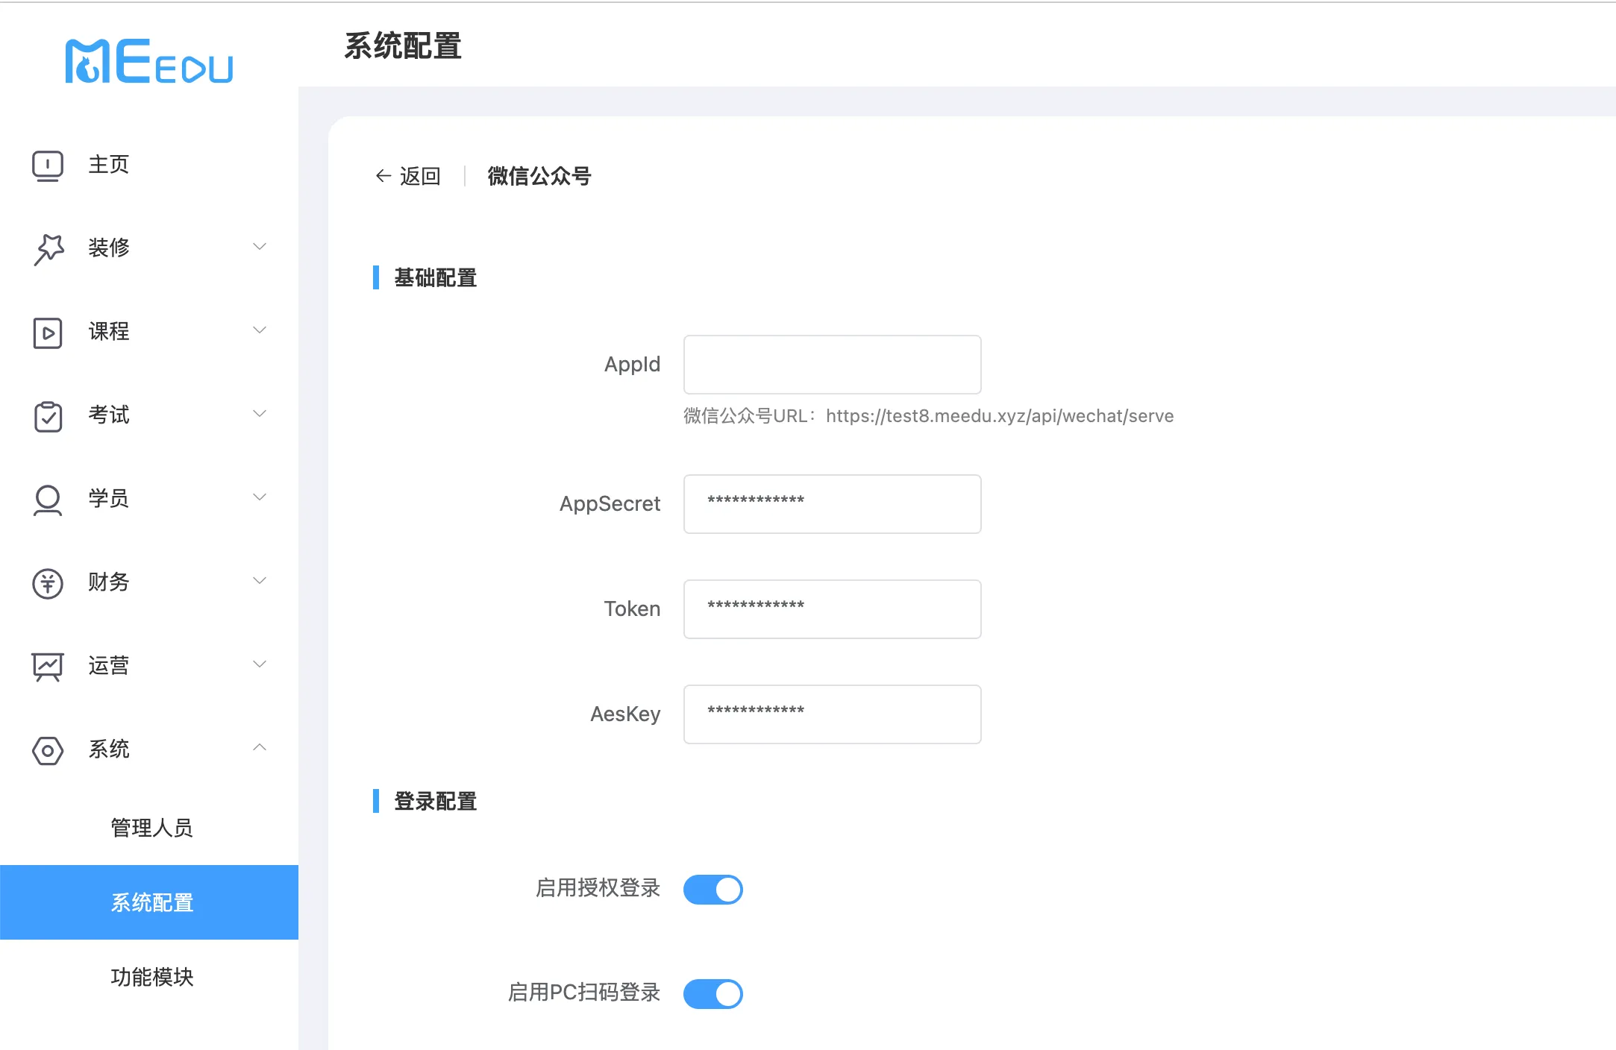Screen dimensions: 1616x1050
Task: Open the 运营 chart board icon
Action: (48, 667)
